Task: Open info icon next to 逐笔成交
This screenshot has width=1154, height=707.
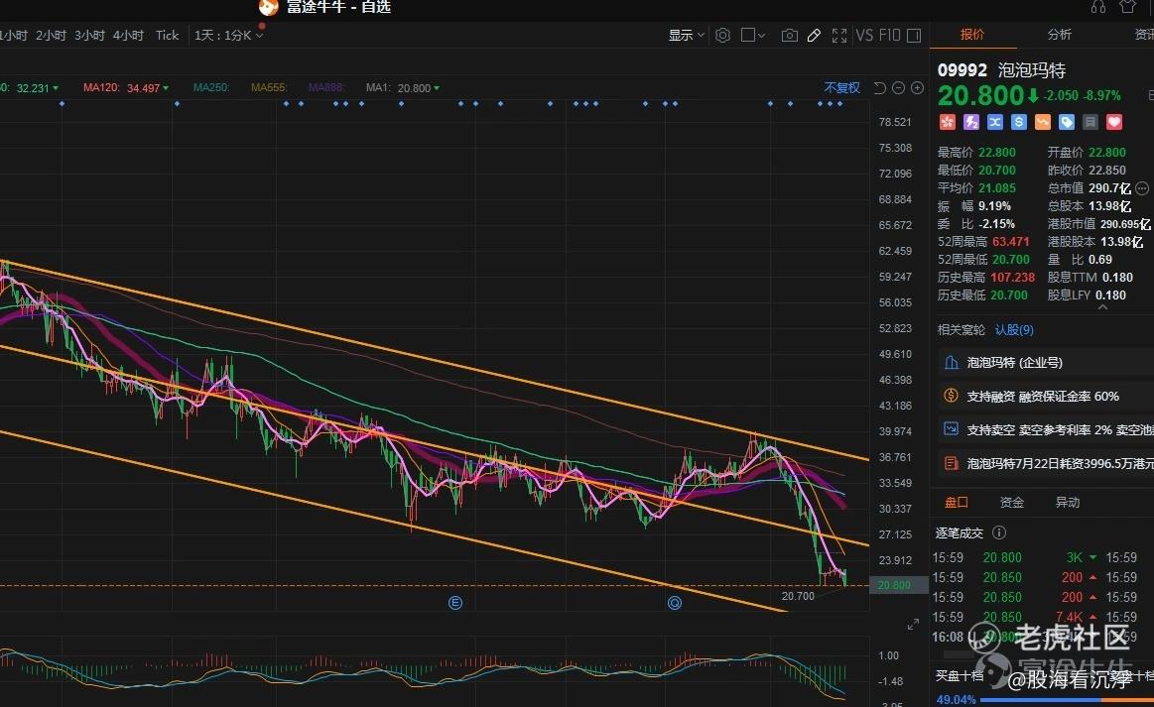Action: pos(998,531)
